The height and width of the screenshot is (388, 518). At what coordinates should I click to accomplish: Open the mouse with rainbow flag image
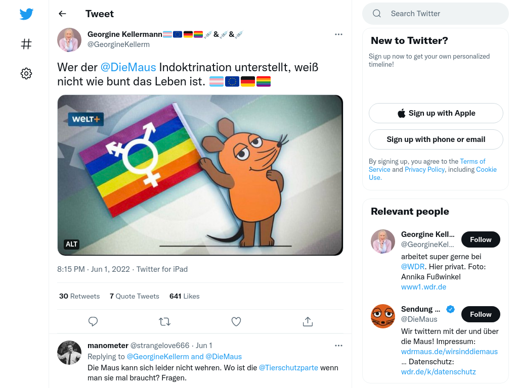(200, 175)
